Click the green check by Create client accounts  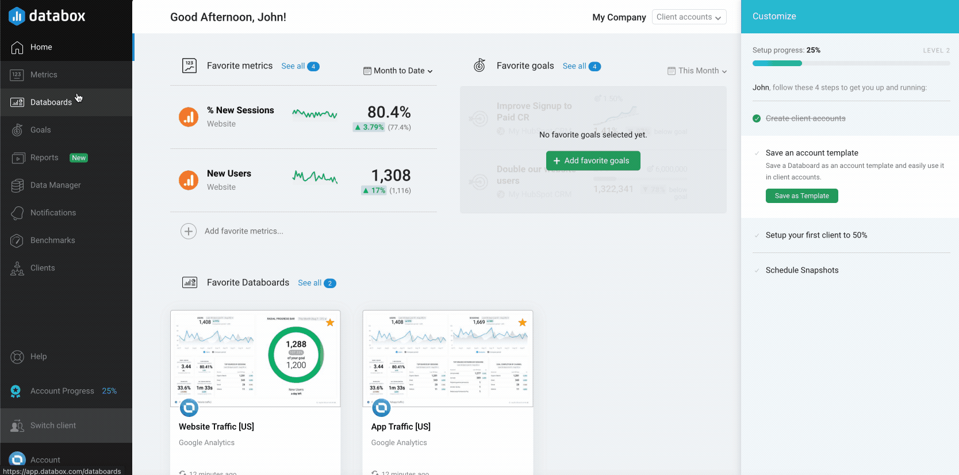[757, 118]
